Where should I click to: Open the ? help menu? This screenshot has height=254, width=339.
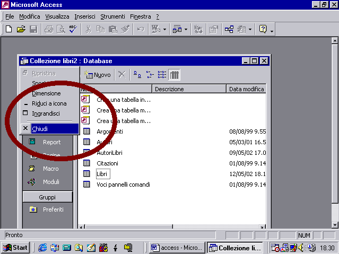(x=158, y=16)
